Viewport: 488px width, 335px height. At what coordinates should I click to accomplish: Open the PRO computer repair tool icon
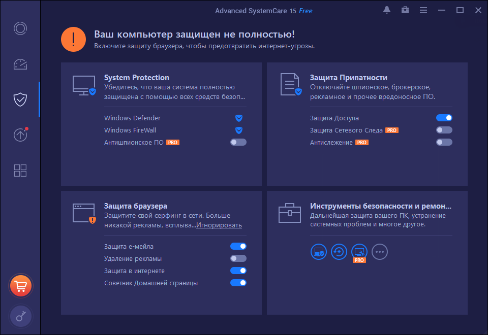coord(359,251)
